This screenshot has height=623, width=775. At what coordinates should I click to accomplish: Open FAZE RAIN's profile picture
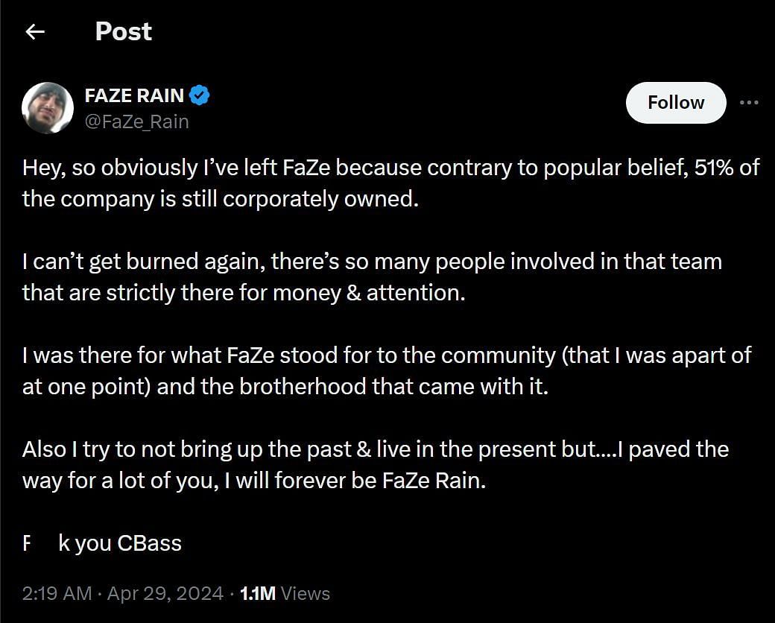pos(48,108)
